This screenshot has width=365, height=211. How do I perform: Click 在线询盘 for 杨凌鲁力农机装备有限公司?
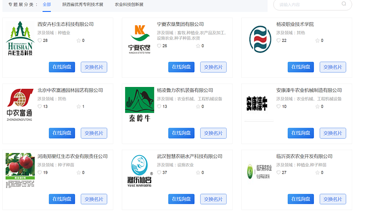(181, 133)
